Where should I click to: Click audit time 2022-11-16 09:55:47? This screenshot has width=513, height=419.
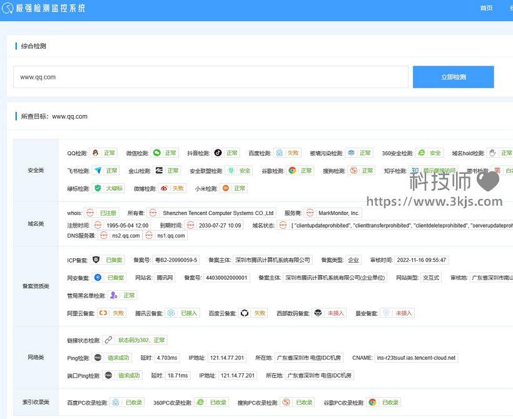click(422, 260)
